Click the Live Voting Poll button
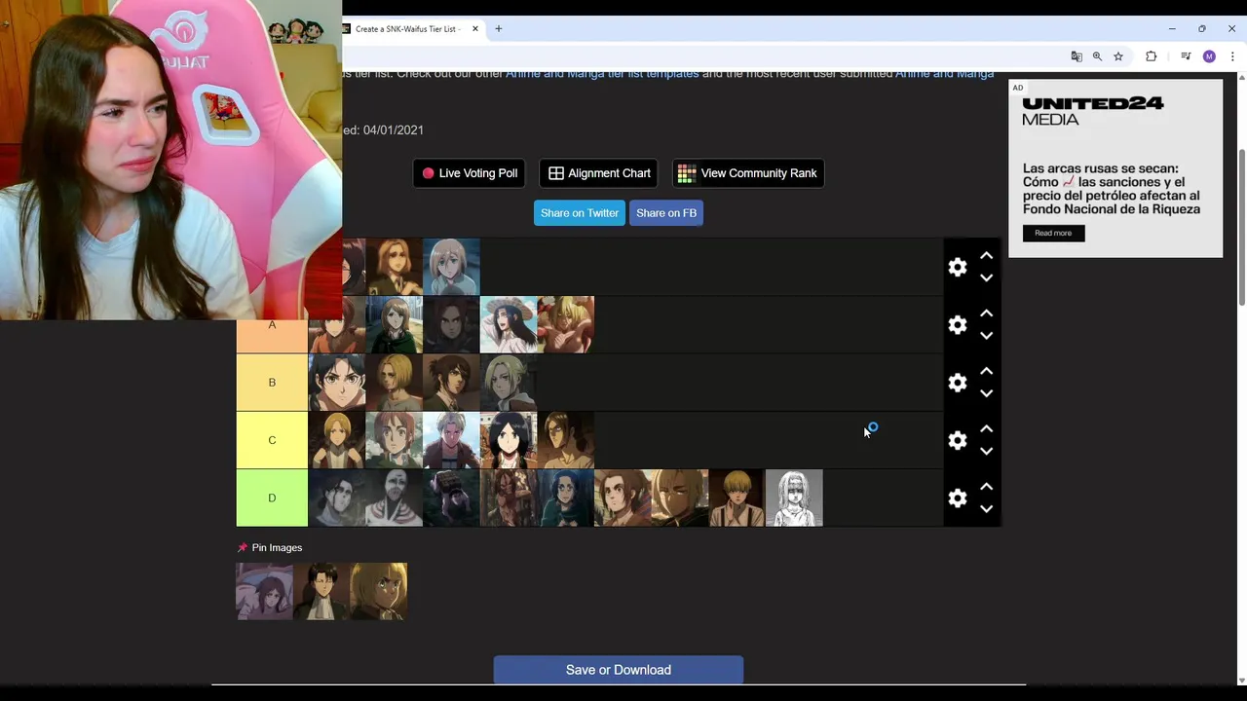Image resolution: width=1247 pixels, height=701 pixels. [x=470, y=173]
